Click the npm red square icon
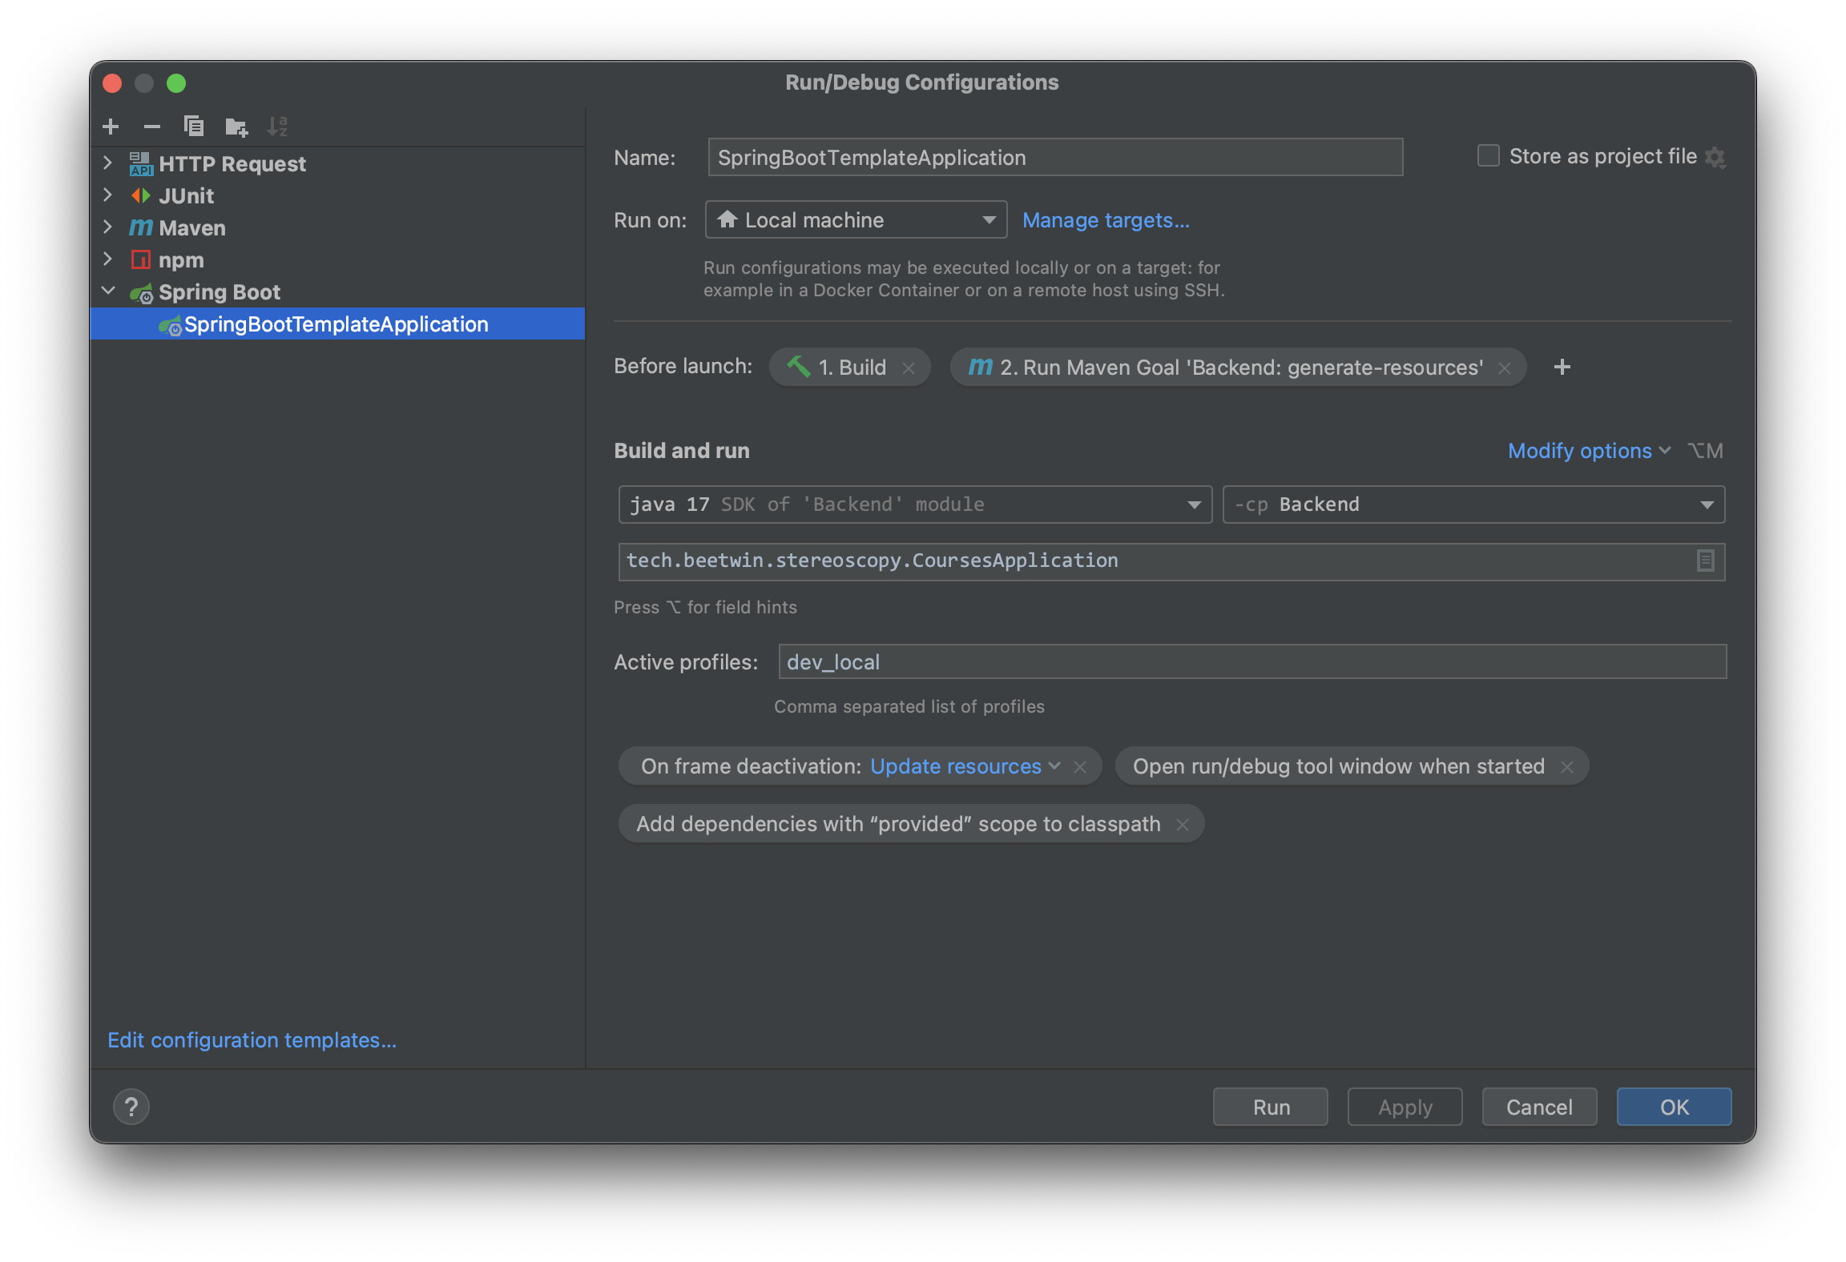This screenshot has width=1846, height=1262. (x=141, y=260)
